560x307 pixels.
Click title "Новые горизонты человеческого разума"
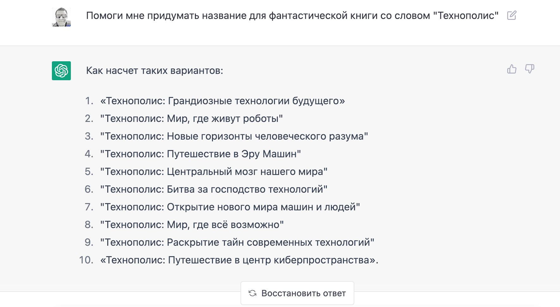click(234, 136)
